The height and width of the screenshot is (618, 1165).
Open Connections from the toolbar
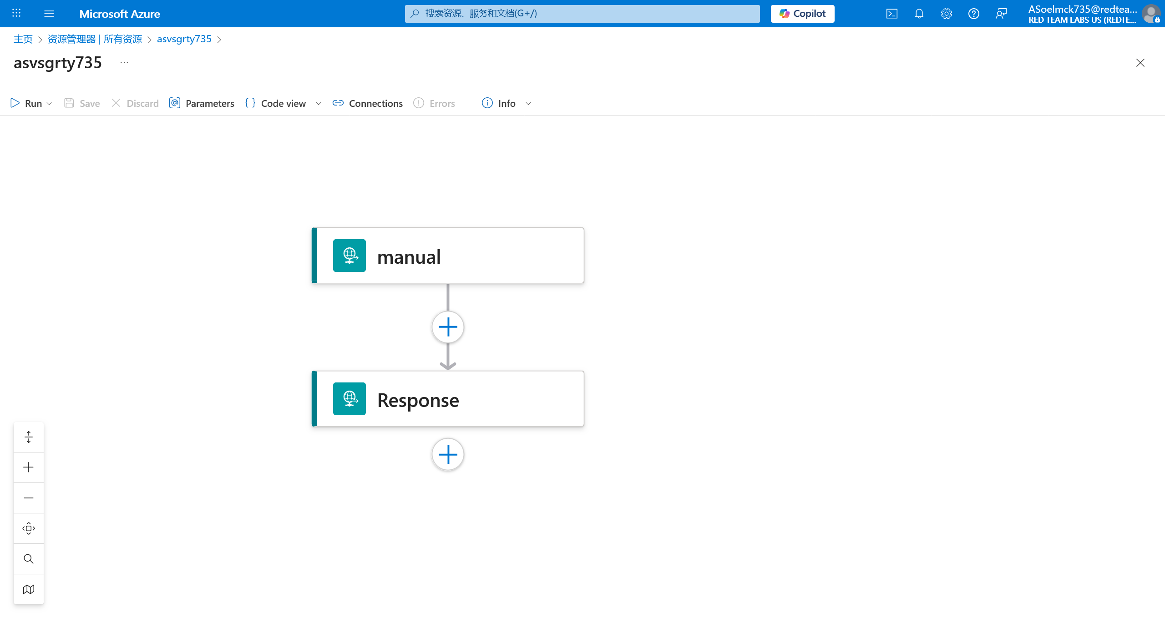[368, 103]
